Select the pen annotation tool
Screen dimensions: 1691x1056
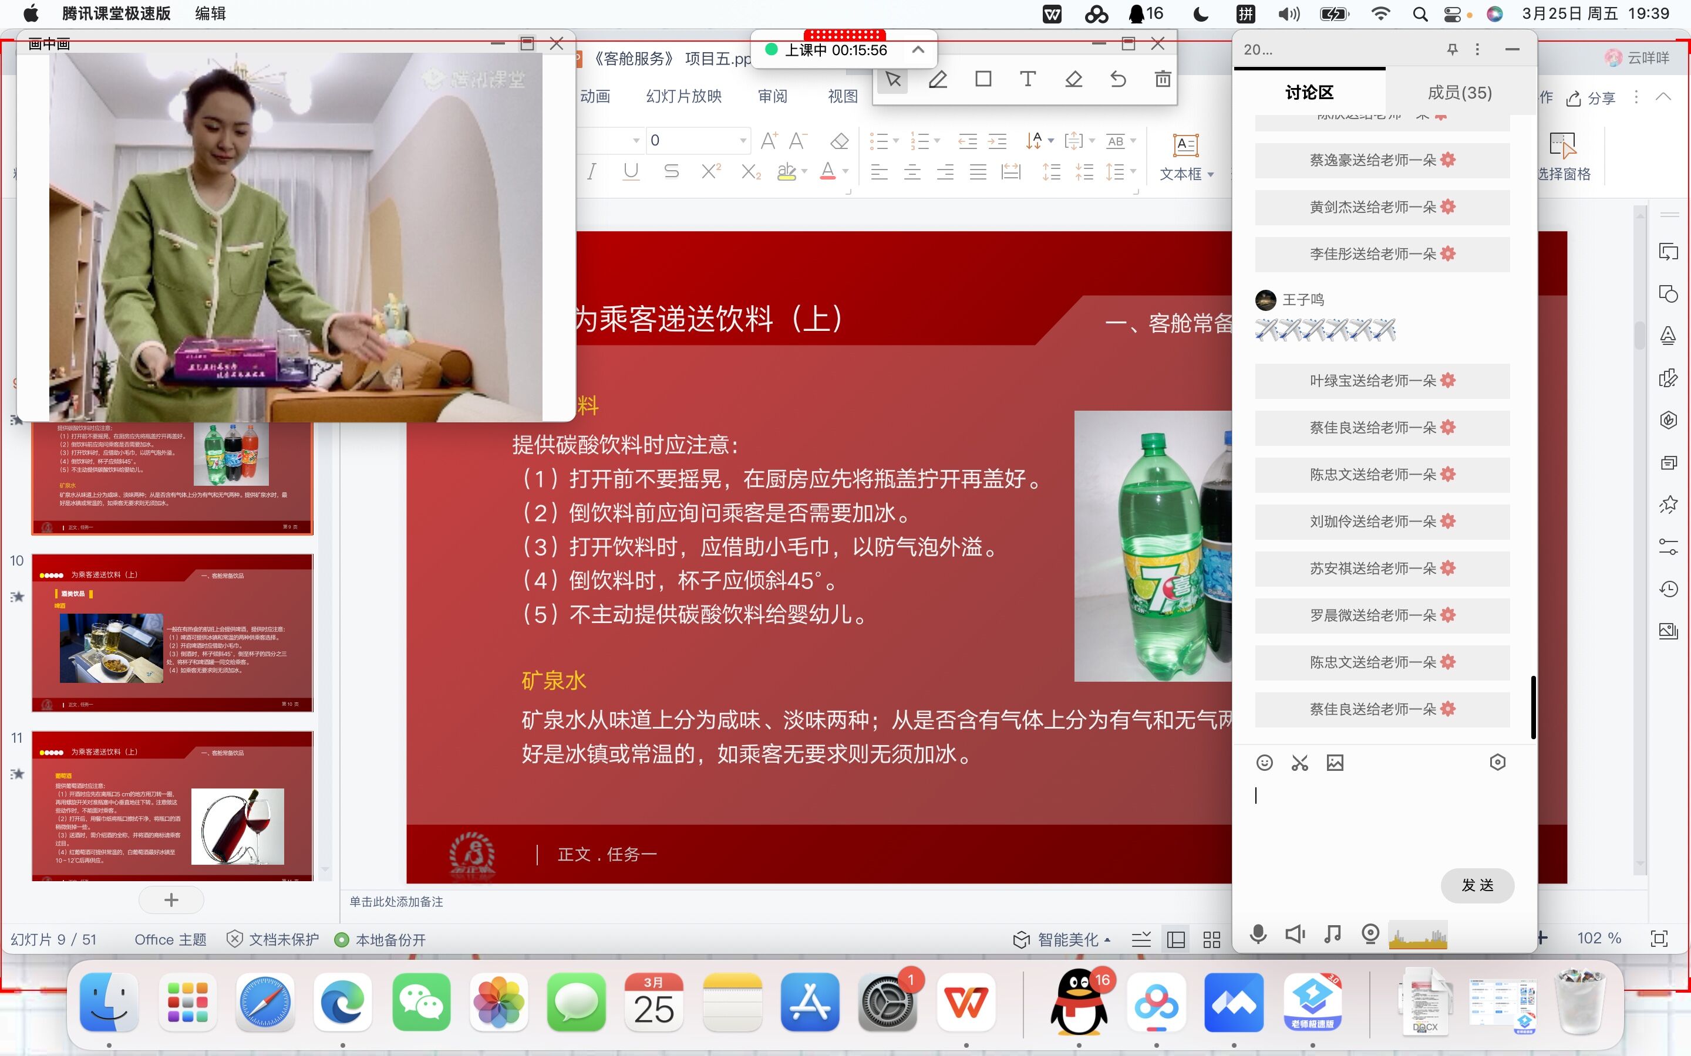click(938, 80)
